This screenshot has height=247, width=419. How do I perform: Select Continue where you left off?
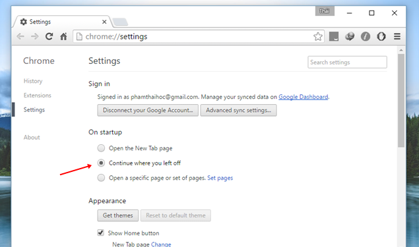tap(101, 163)
